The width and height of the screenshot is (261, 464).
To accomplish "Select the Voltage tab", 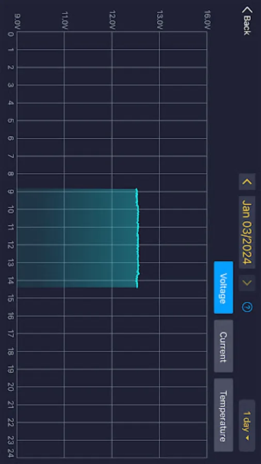I will tap(223, 287).
